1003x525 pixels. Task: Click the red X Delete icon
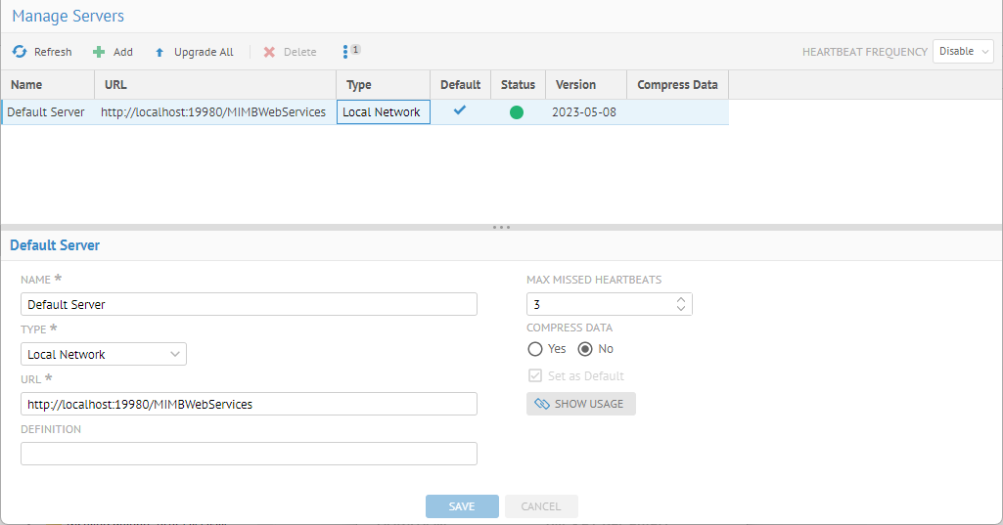[269, 52]
